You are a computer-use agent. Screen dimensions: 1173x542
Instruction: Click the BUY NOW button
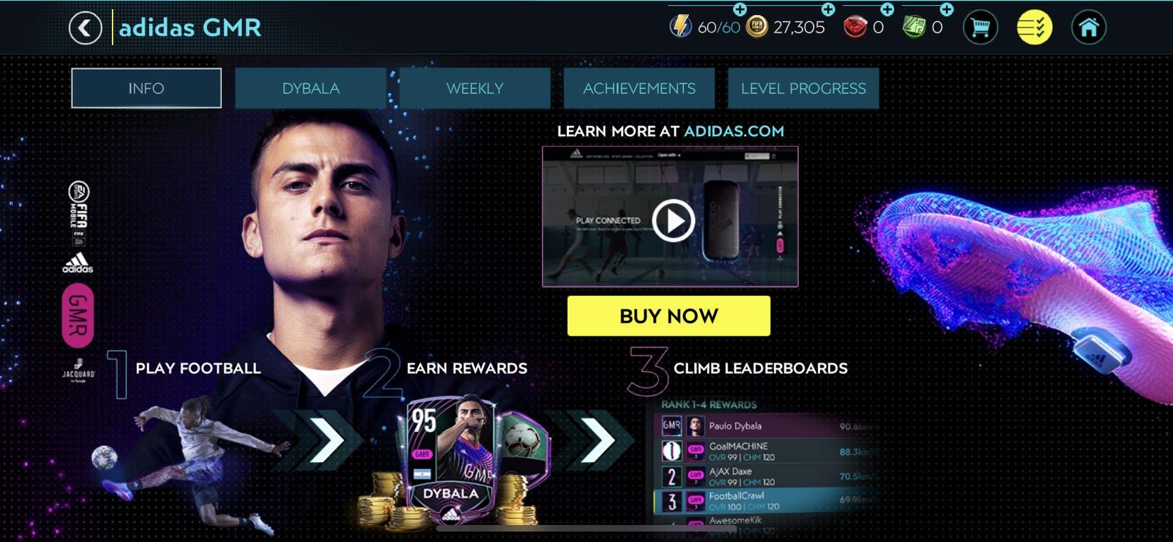[669, 316]
